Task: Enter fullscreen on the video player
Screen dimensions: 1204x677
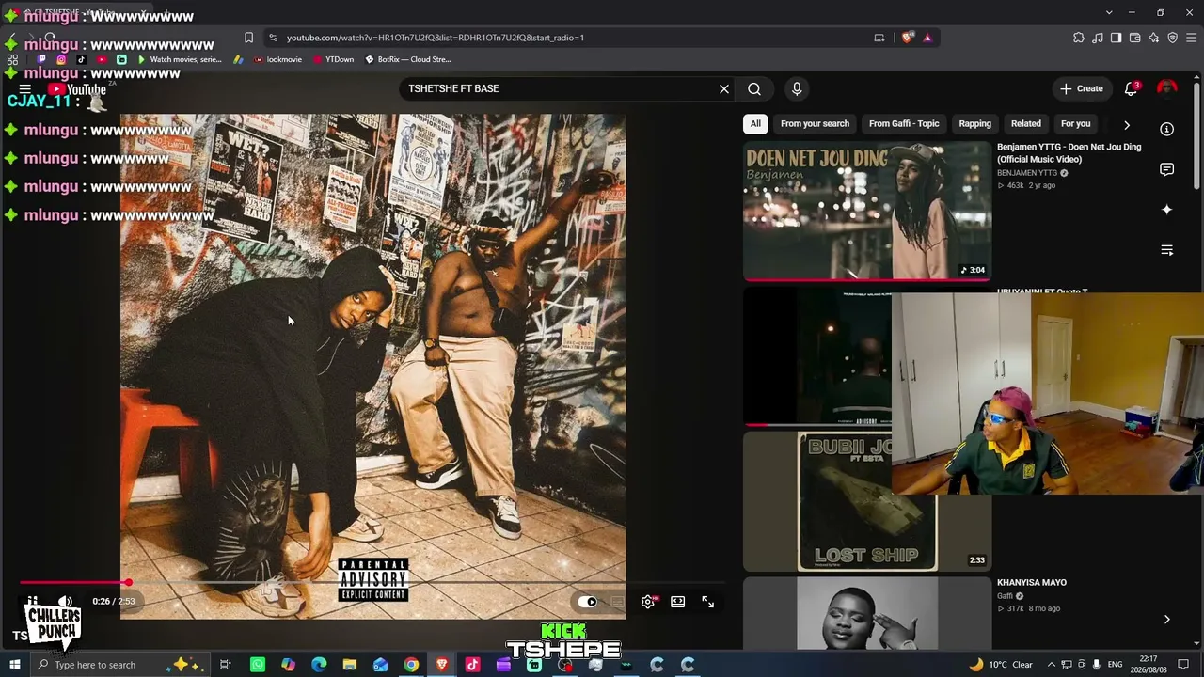Action: (707, 602)
